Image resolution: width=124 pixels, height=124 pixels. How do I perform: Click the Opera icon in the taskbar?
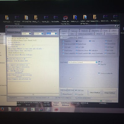17,109
